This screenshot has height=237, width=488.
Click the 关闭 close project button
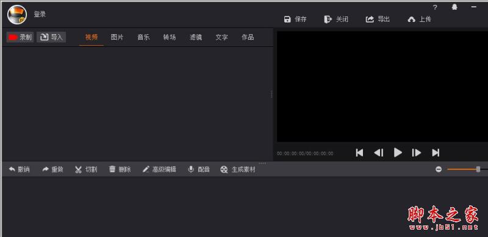coord(336,19)
